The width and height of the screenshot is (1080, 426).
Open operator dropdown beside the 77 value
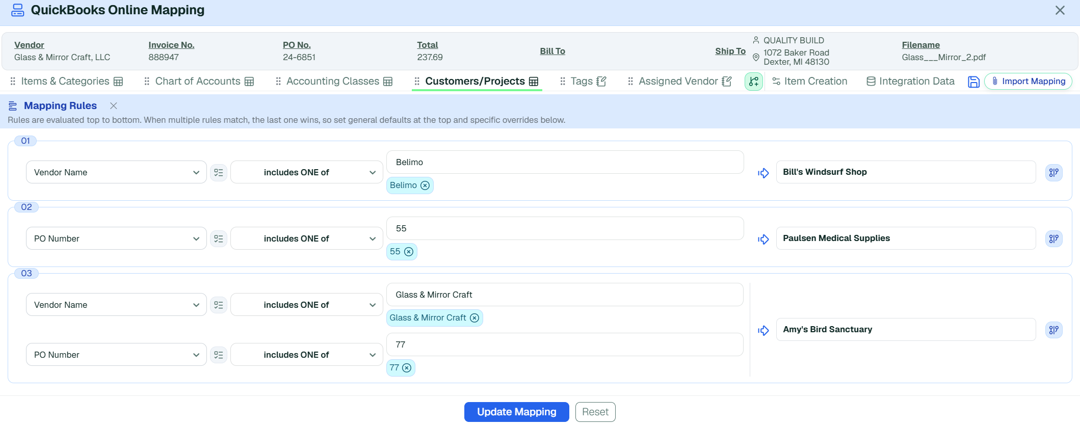point(306,355)
